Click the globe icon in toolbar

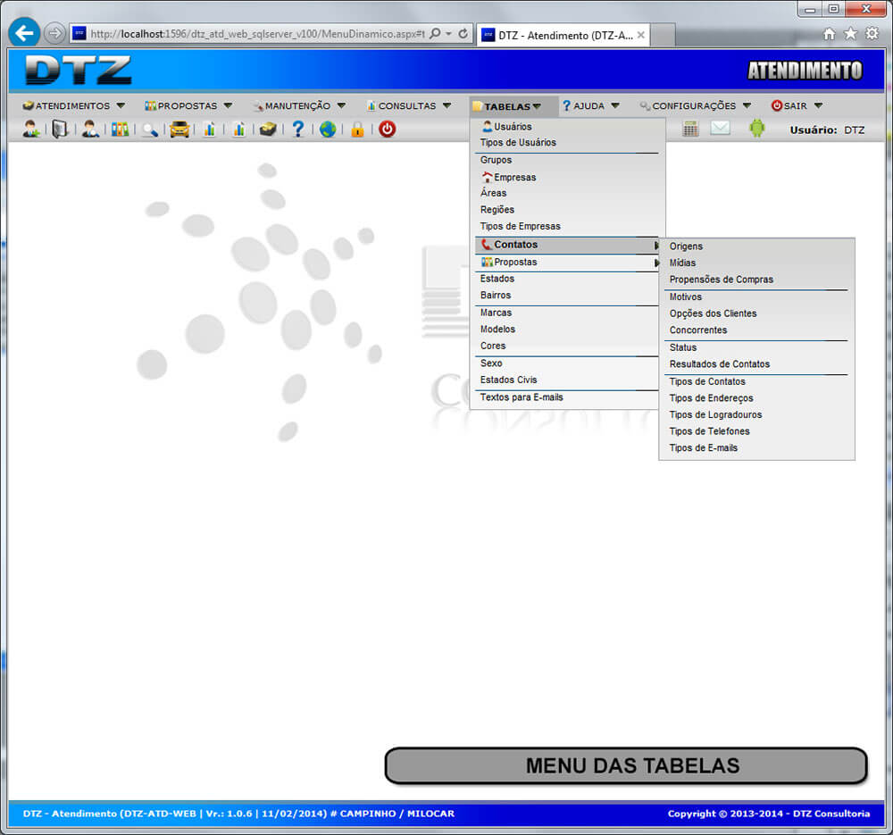click(328, 129)
